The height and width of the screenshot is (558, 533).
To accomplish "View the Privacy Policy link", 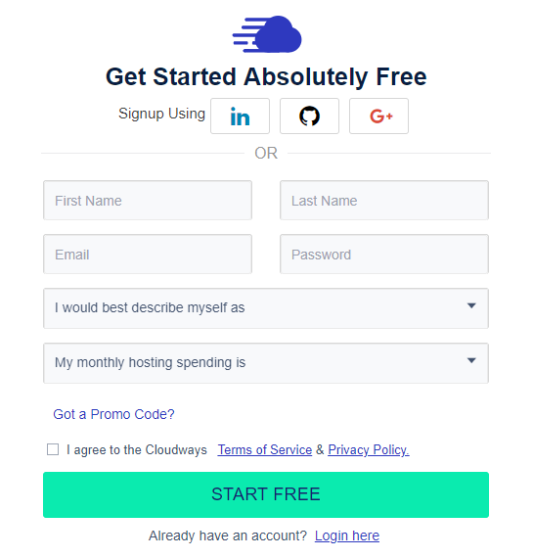I will 369,449.
